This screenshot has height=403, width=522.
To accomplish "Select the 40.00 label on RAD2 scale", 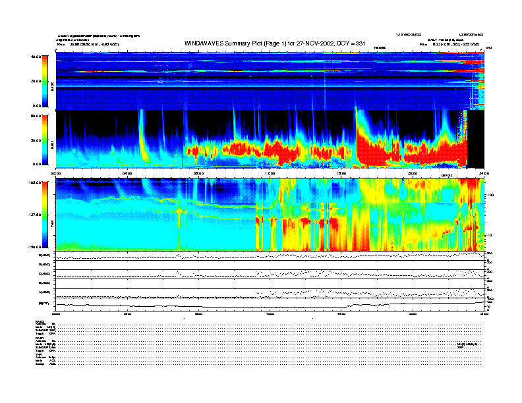I will (x=35, y=57).
